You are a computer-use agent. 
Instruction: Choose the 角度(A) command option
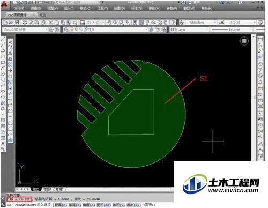point(88,205)
